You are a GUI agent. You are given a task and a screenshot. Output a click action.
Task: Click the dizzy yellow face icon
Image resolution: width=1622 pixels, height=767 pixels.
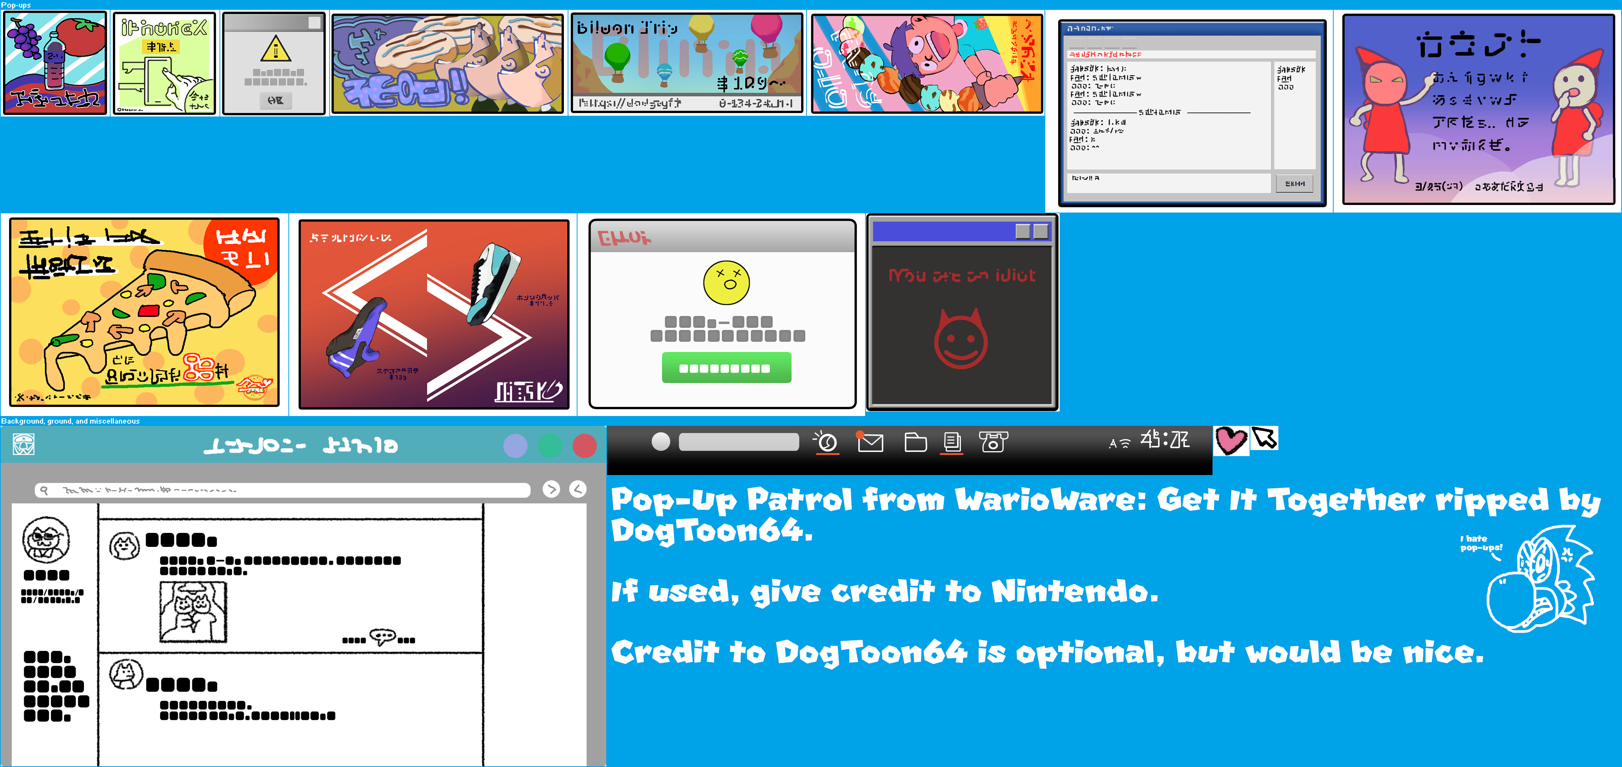coord(726,283)
